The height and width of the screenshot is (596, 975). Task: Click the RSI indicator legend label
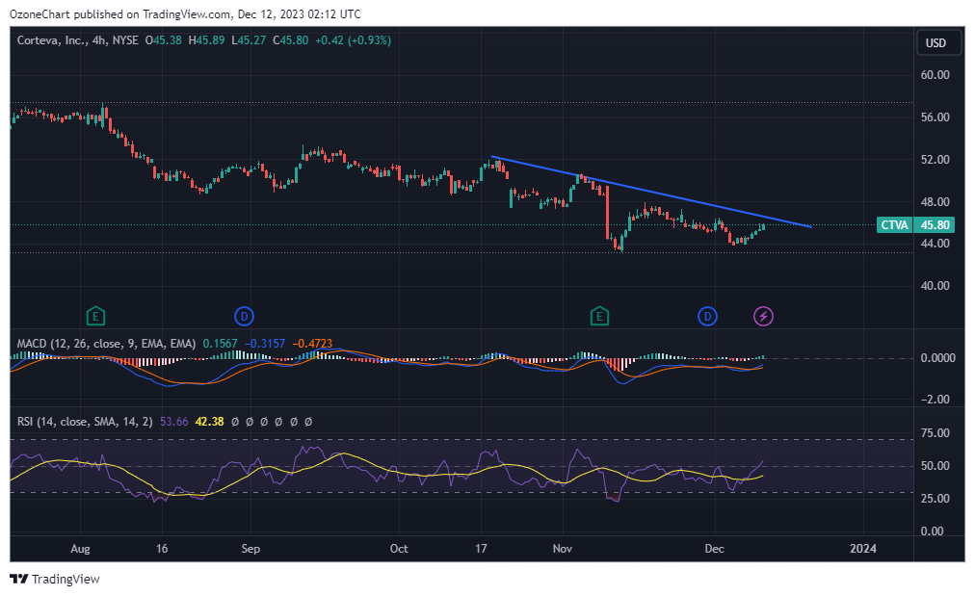coord(85,422)
